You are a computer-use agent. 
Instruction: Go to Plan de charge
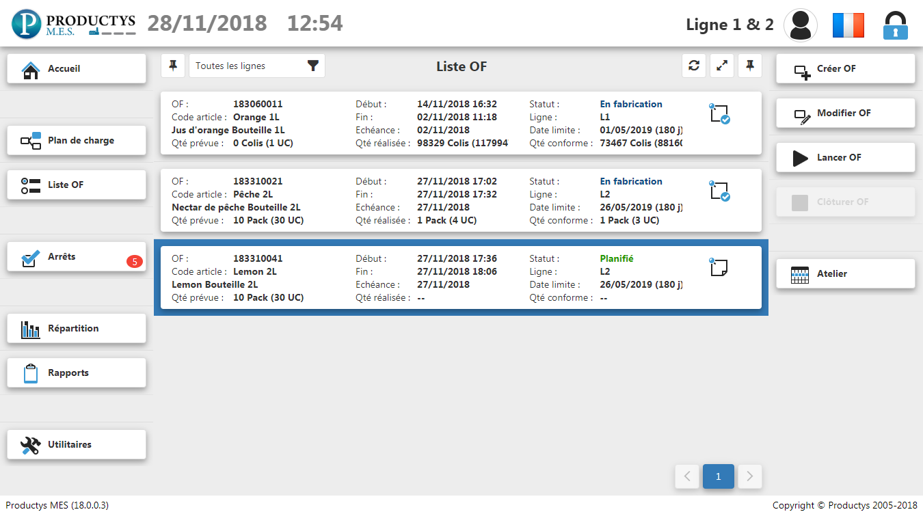click(77, 141)
